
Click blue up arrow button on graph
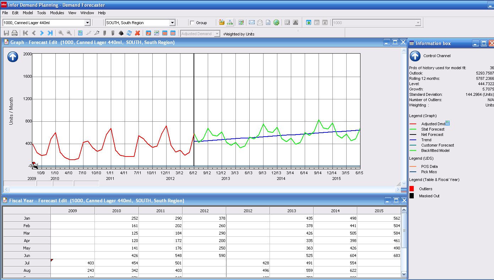click(x=13, y=57)
